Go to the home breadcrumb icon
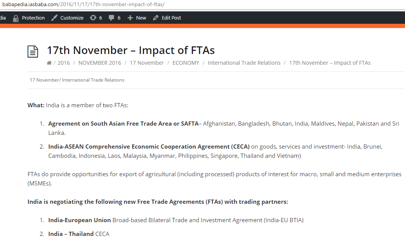 point(49,63)
